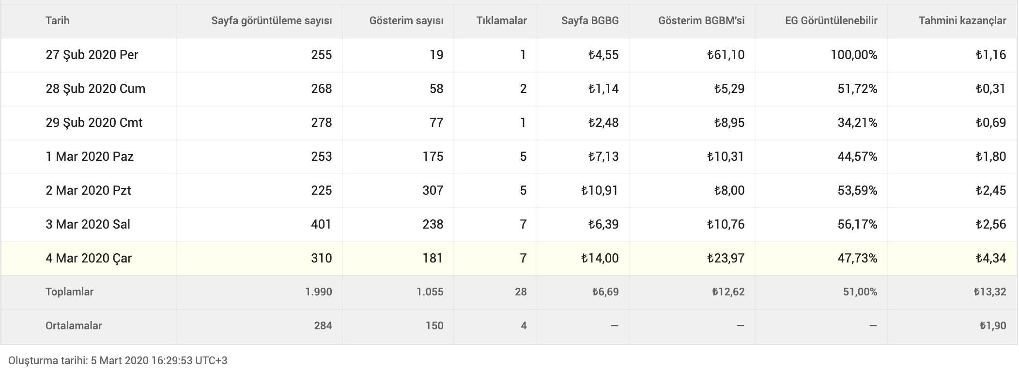Click the 2 Mar 2020 Pzt date

pyautogui.click(x=88, y=190)
